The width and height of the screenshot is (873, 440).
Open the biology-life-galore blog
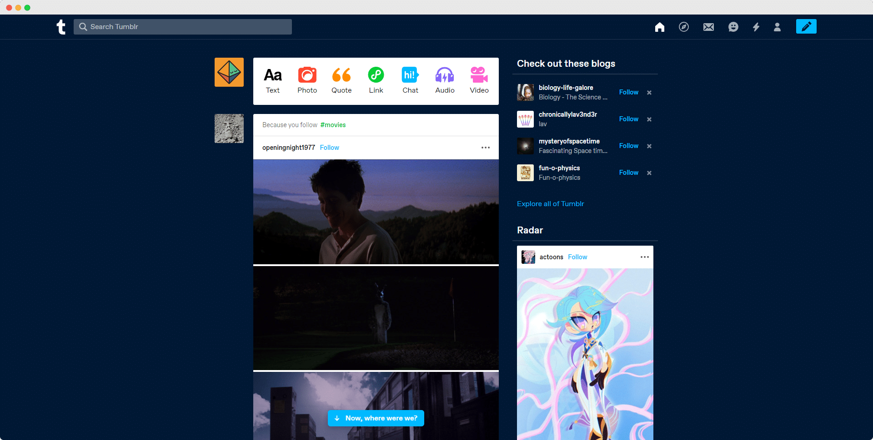566,88
